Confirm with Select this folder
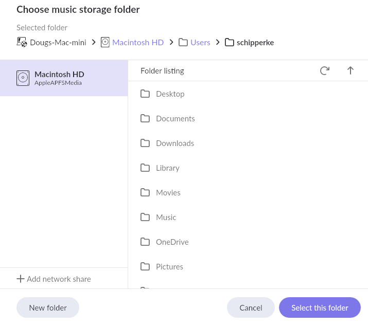Image resolution: width=368 pixels, height=326 pixels. tap(320, 307)
